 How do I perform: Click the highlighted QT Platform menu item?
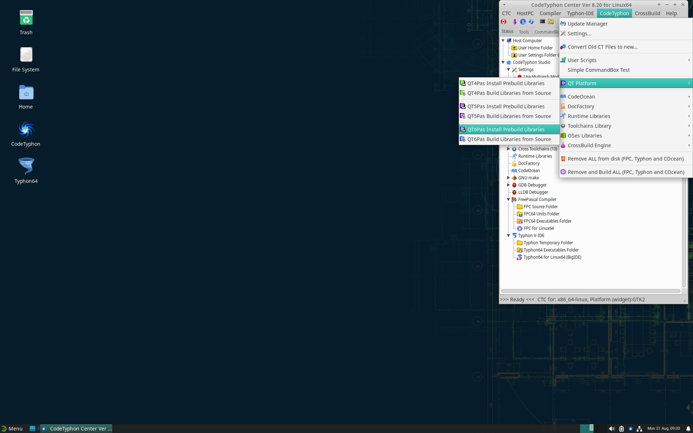[x=626, y=83]
